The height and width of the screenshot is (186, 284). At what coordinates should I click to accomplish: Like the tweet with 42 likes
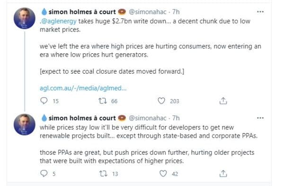(x=163, y=174)
